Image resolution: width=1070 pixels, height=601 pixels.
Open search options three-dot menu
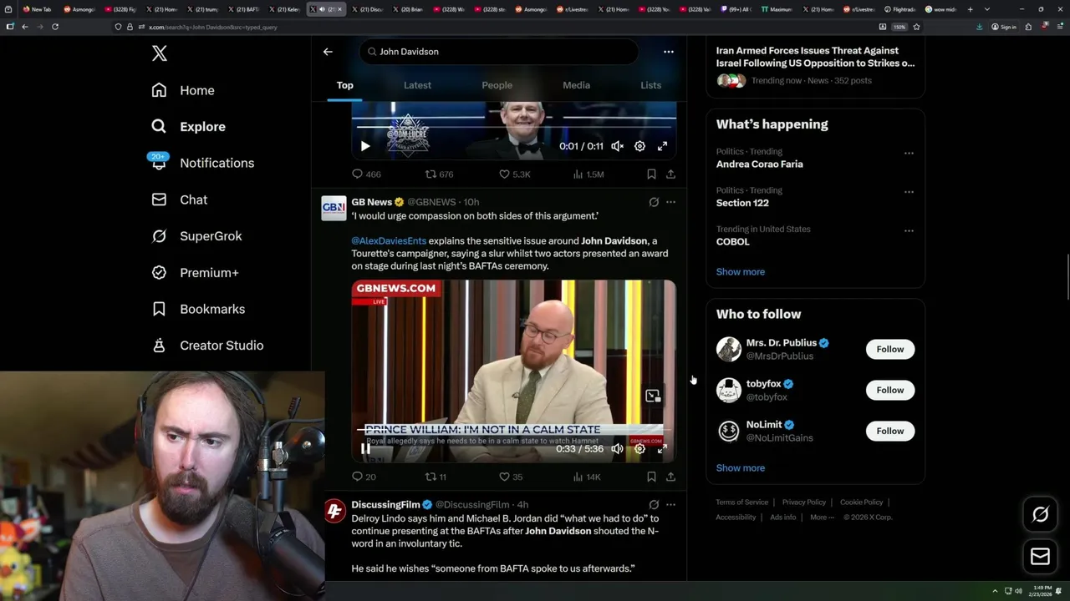click(x=668, y=52)
